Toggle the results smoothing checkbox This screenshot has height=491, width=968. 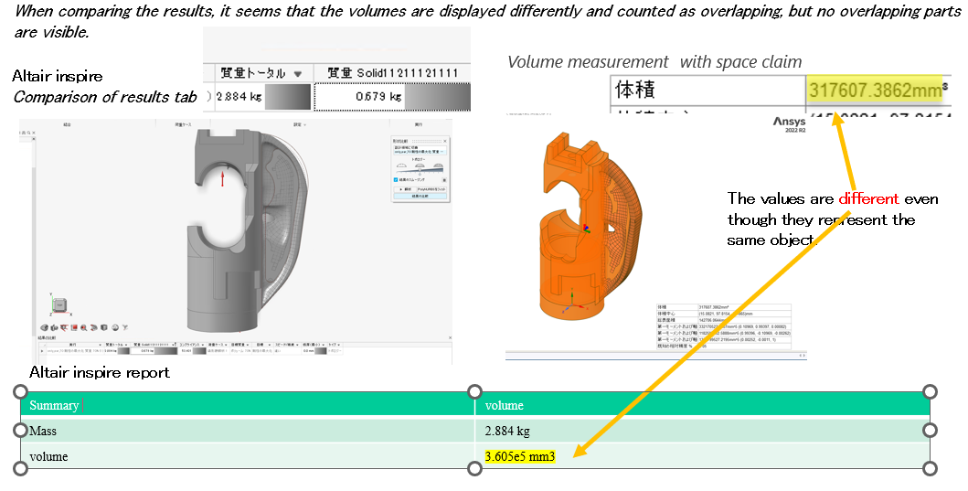click(396, 180)
